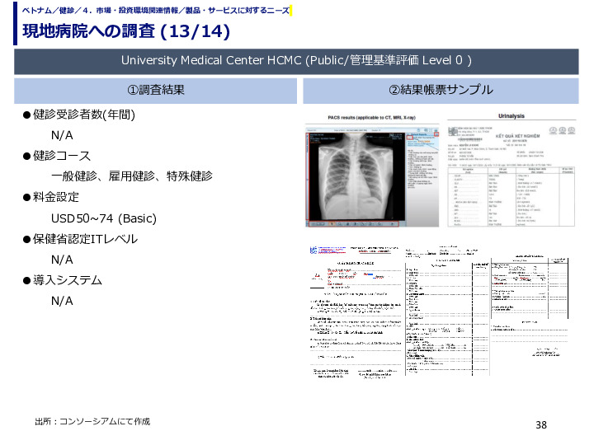Click the bullet 導入システム

pyautogui.click(x=62, y=280)
